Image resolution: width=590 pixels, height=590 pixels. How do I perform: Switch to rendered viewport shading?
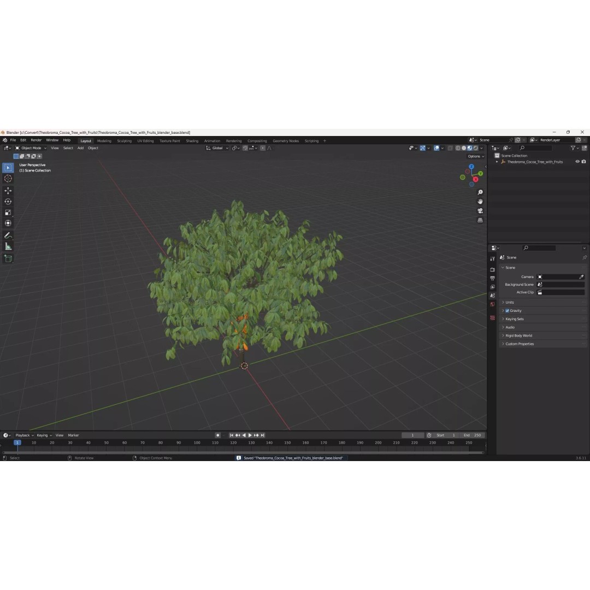[x=476, y=148]
